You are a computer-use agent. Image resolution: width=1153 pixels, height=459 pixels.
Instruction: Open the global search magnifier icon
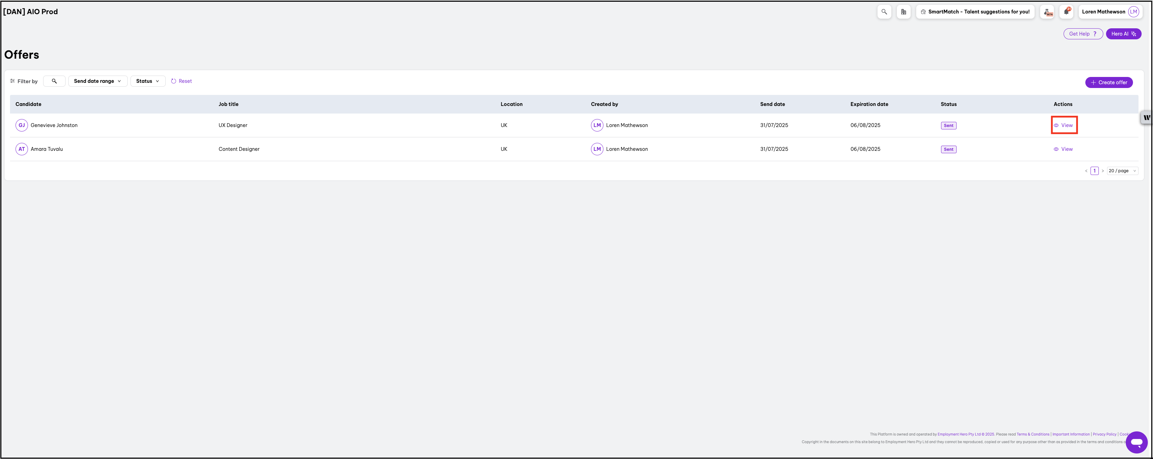coord(884,12)
